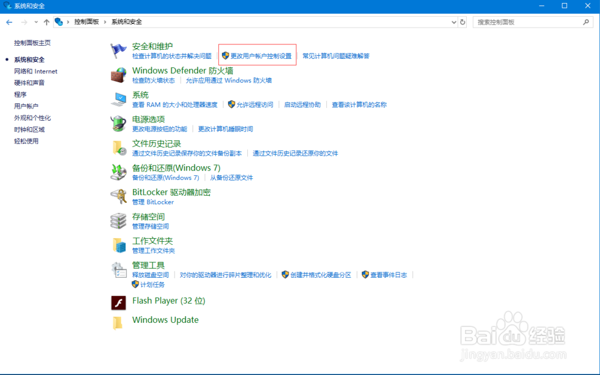Viewport: 600px width, 375px height.
Task: Open recent locations dropdown arrow
Action: [36, 22]
